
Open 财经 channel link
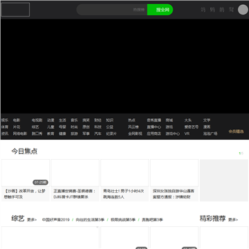(98, 120)
